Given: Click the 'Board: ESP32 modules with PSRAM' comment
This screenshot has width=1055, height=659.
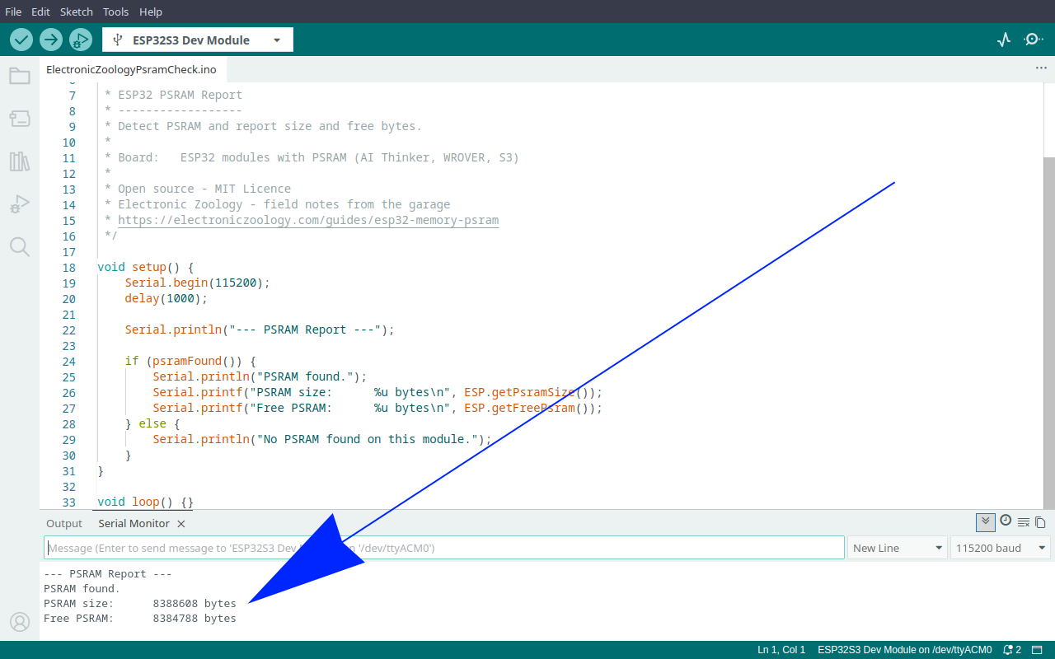Looking at the screenshot, I should point(312,158).
